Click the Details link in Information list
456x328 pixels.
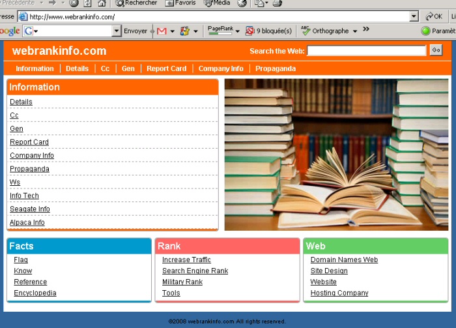click(x=21, y=102)
